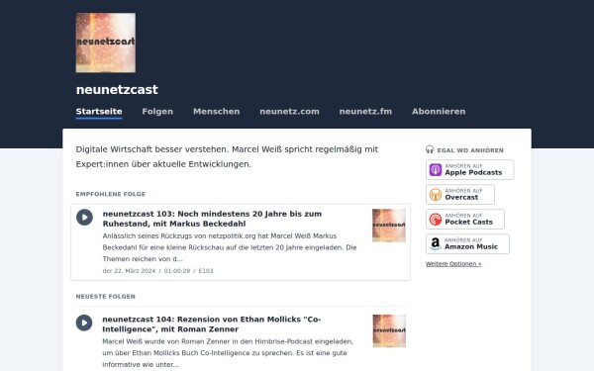
Task: Go to the Folgen tab
Action: [x=157, y=111]
